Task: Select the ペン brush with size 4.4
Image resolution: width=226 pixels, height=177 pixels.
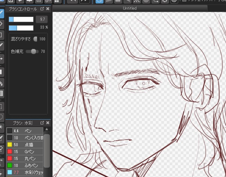Action: (x=25, y=131)
